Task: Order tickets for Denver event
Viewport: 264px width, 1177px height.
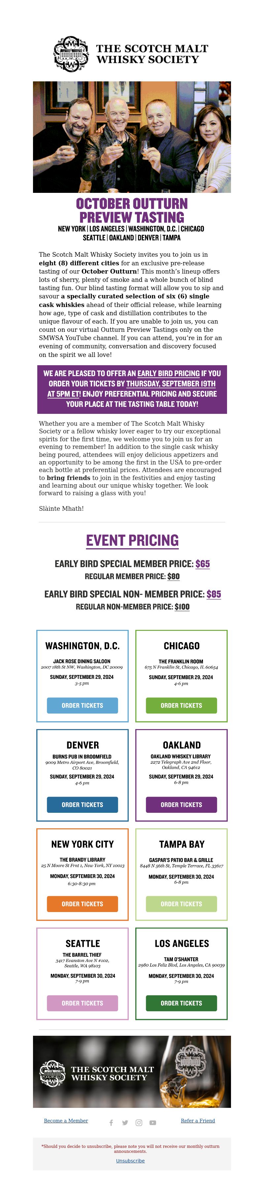Action: click(82, 805)
